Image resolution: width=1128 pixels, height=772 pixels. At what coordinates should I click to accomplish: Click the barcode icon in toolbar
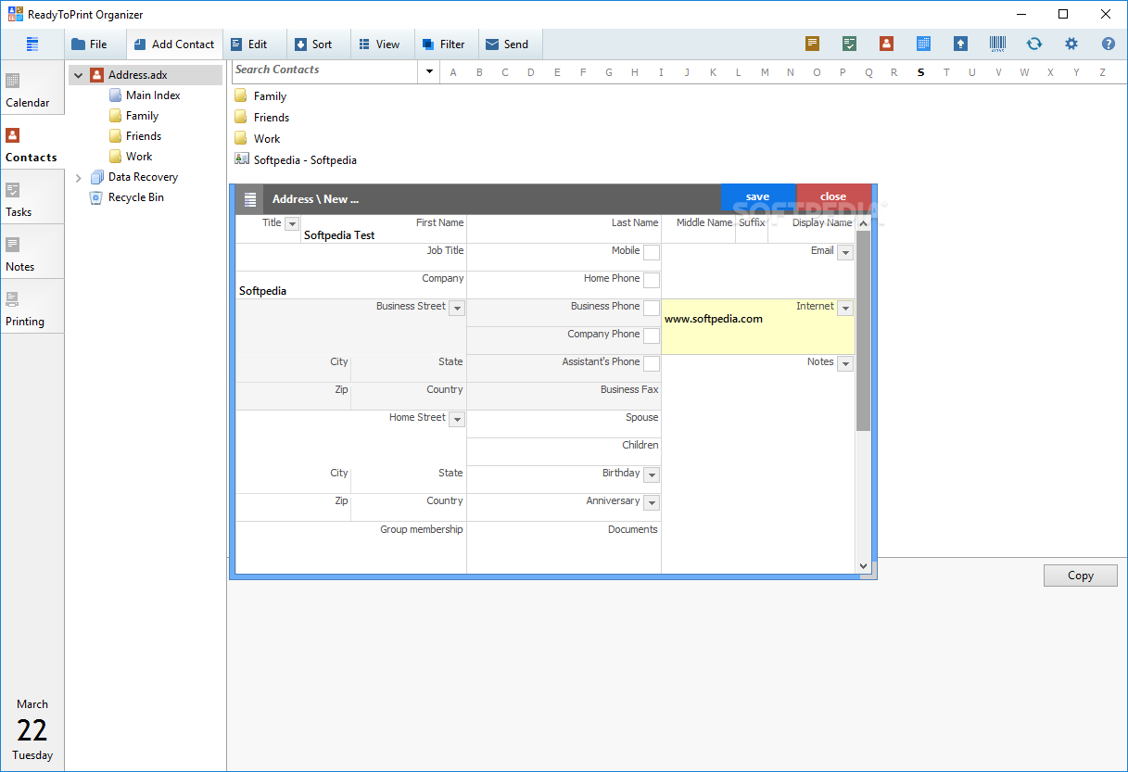pos(997,44)
